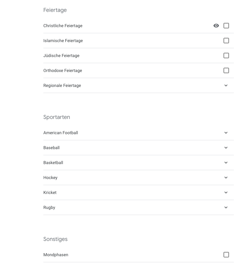Check the Jüdische Feiertage box
251x269 pixels.
tap(226, 56)
